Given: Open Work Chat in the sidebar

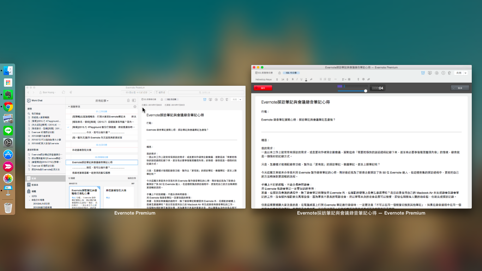Looking at the screenshot, I should (x=35, y=101).
